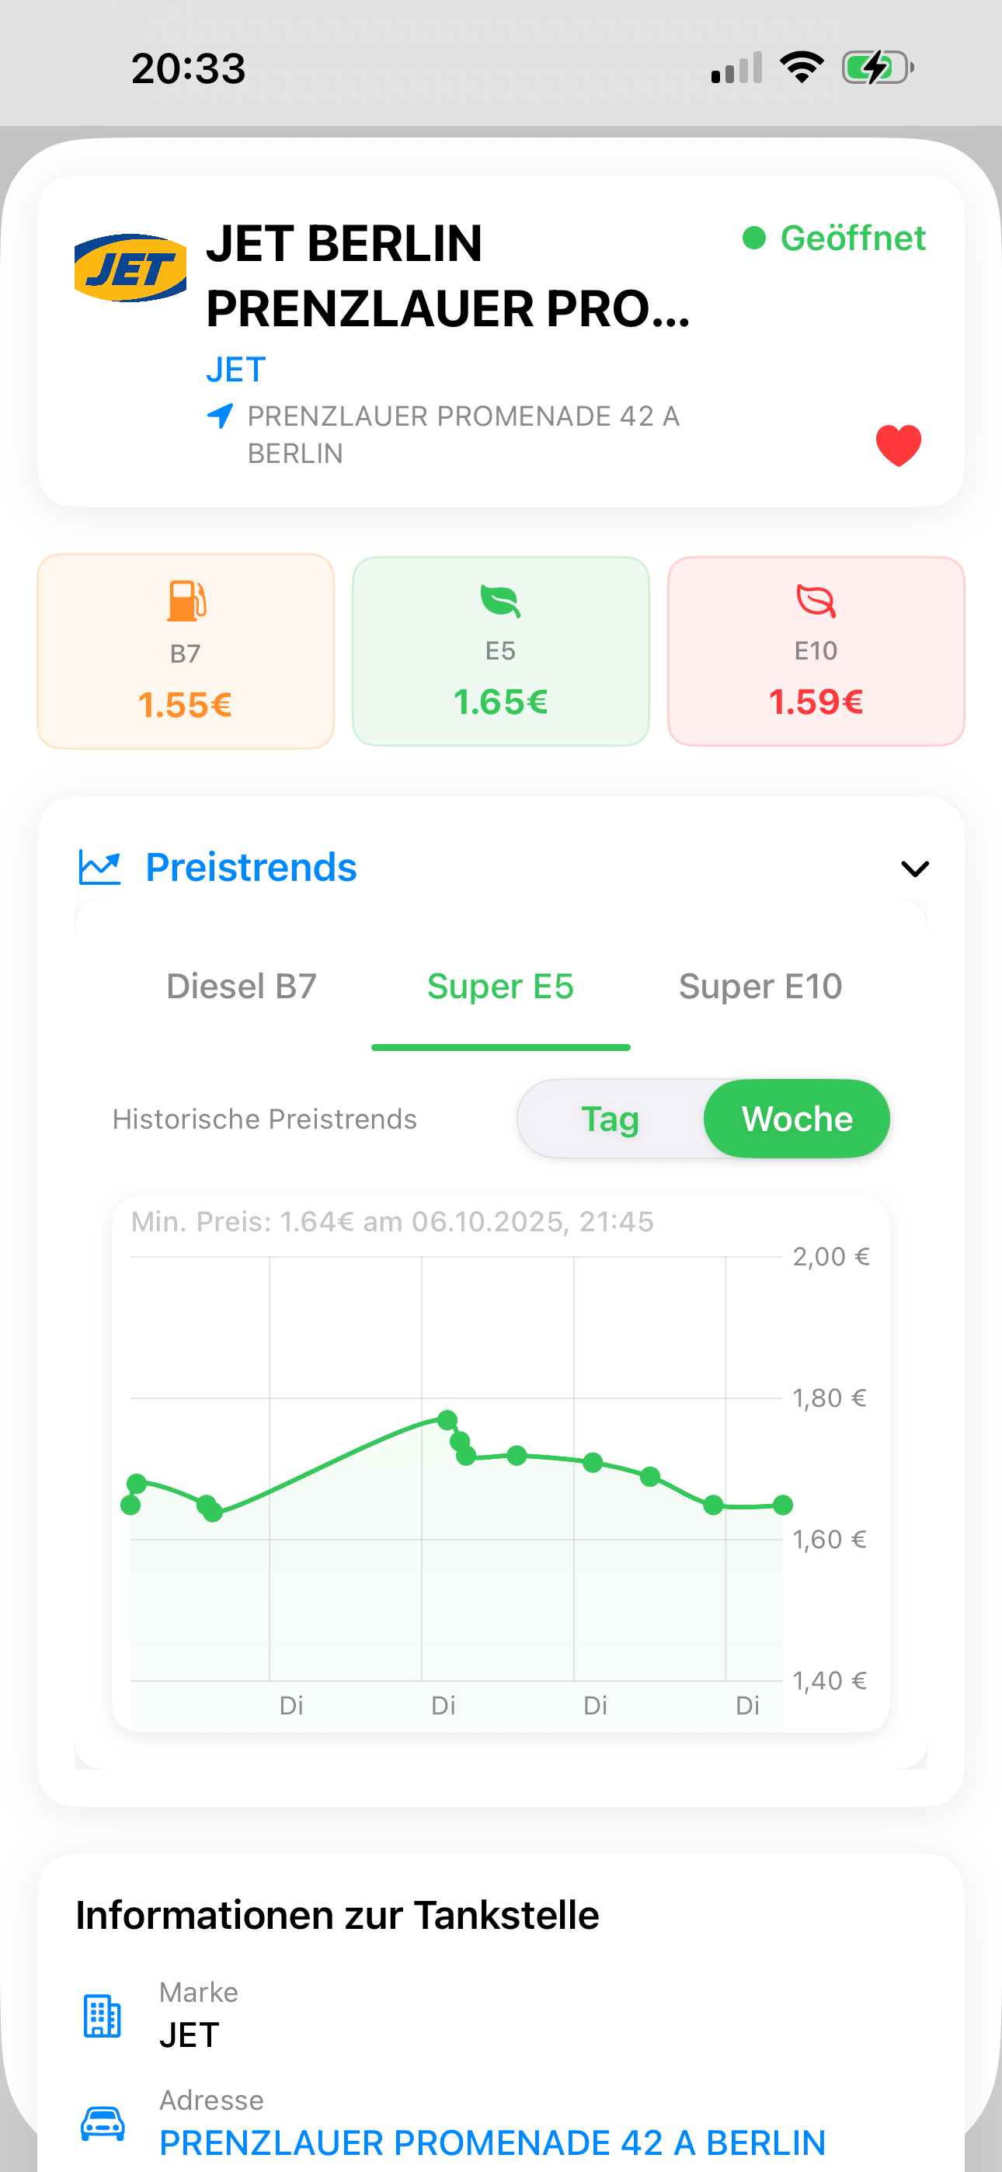
Task: Tap the blue car icon beside Adresse
Action: 102,2122
